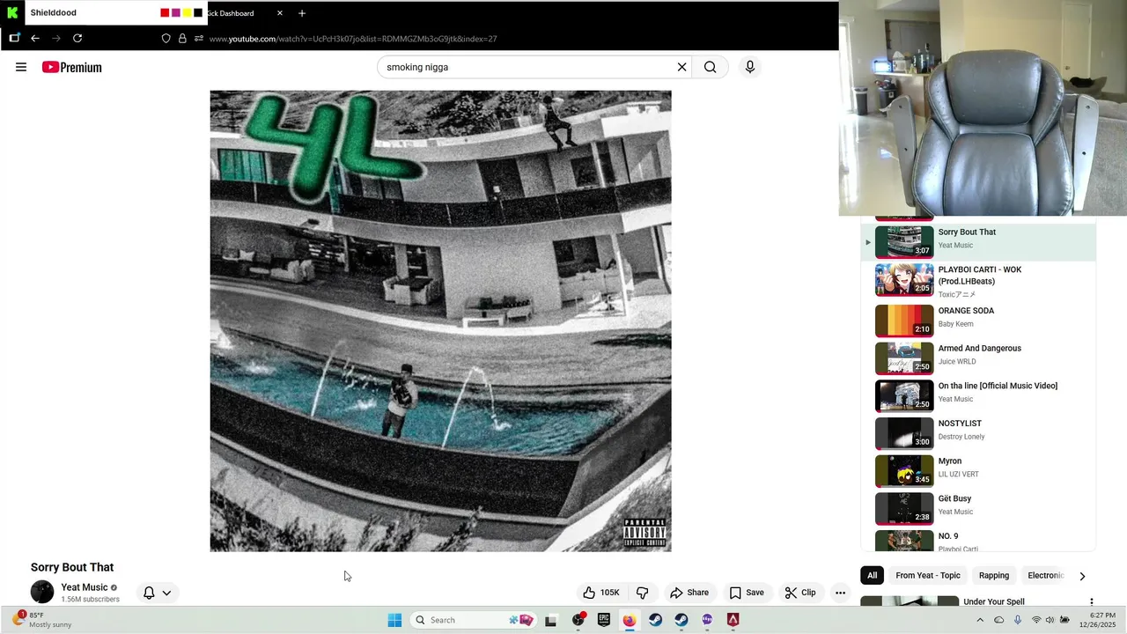Open microphone tray icon in system tray

tap(1018, 620)
